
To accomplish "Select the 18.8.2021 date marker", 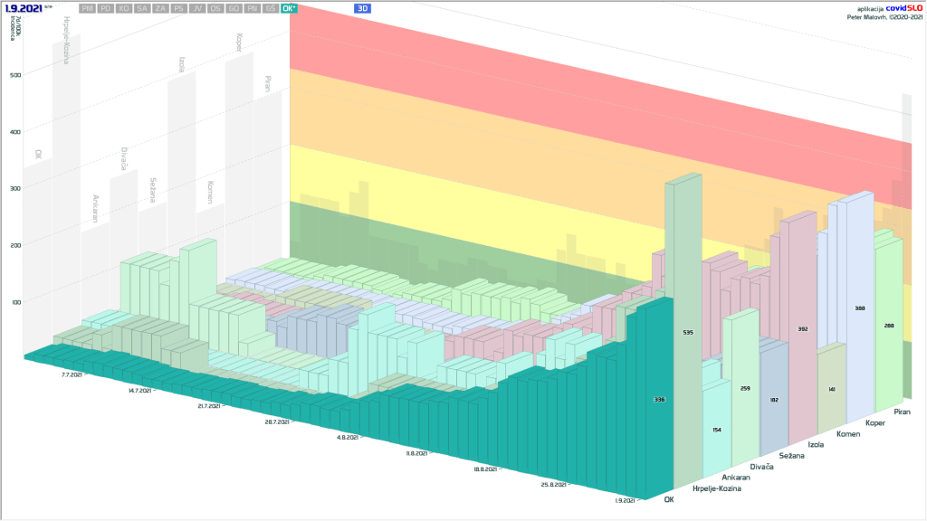I will pos(487,470).
